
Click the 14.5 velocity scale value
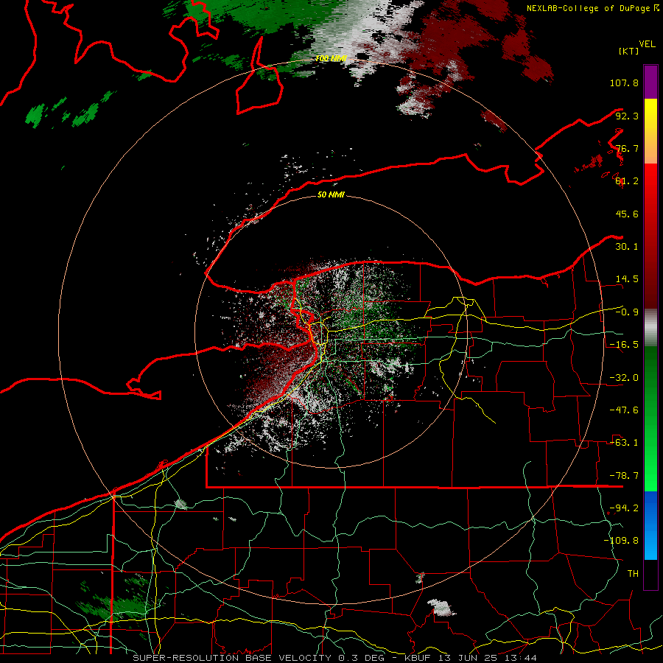point(627,279)
